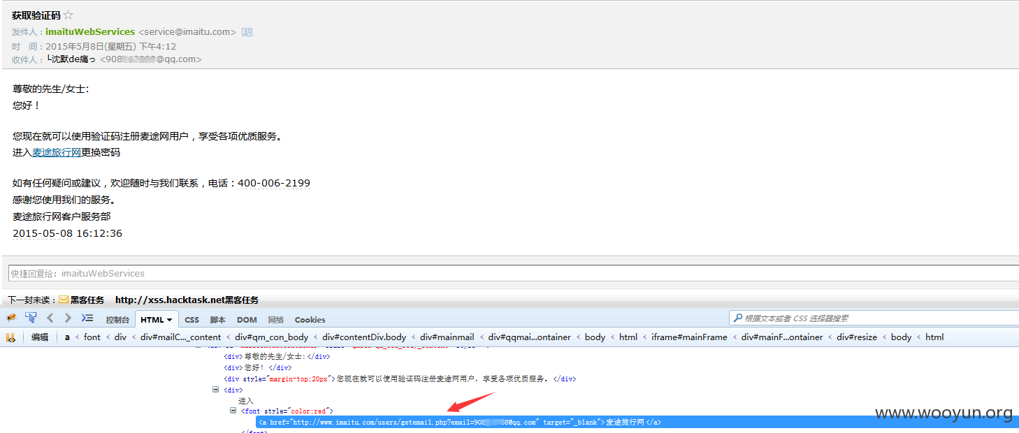Open the HTML tab dropdown arrow

170,320
